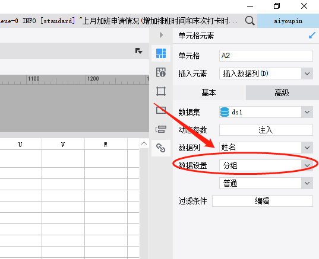Click the 编辑 filter condition button
Screen dimensions: 319x259
click(x=263, y=201)
